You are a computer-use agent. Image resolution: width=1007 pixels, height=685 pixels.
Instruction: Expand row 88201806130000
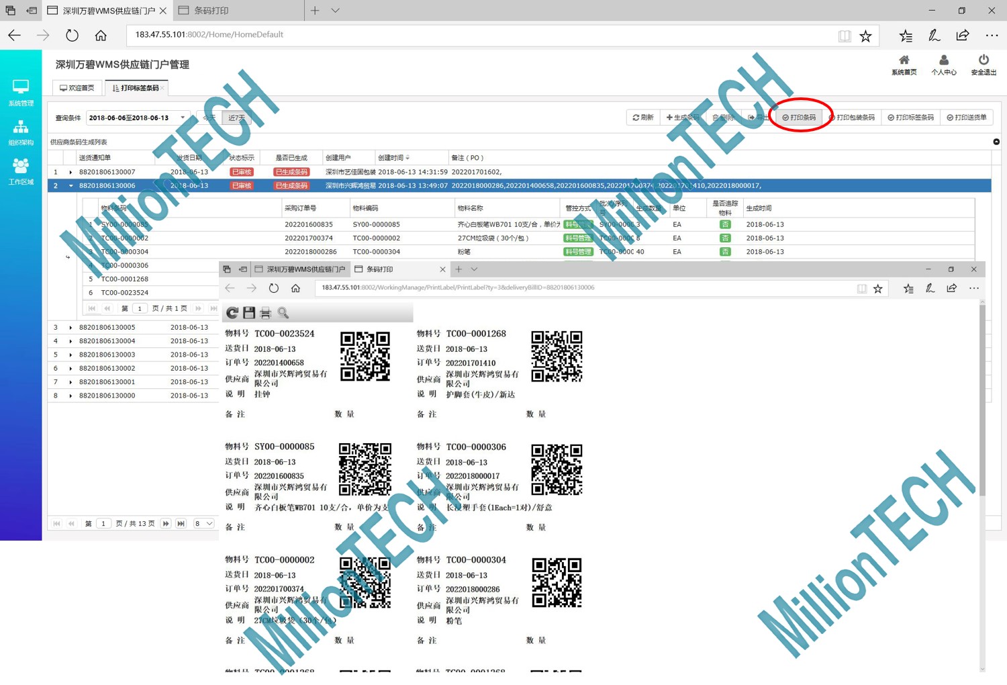click(70, 396)
